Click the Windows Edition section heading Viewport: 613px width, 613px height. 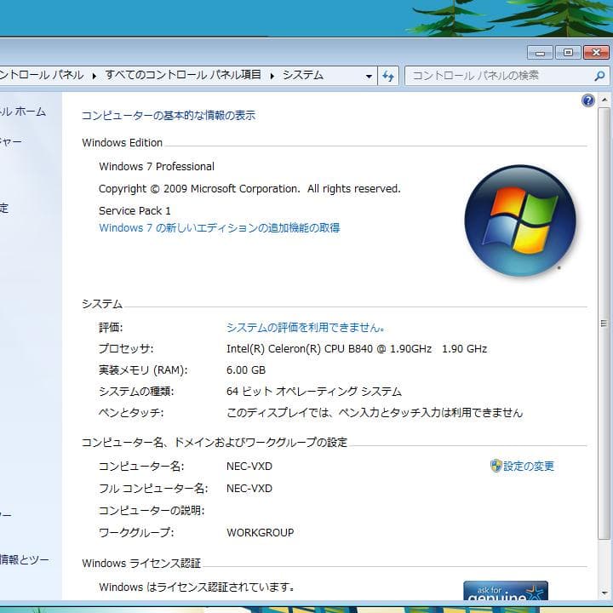122,143
